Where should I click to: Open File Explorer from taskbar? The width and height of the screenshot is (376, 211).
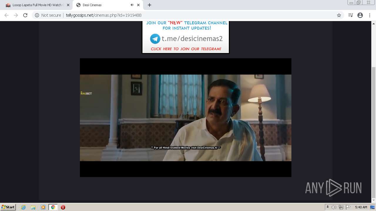[x=33, y=207]
